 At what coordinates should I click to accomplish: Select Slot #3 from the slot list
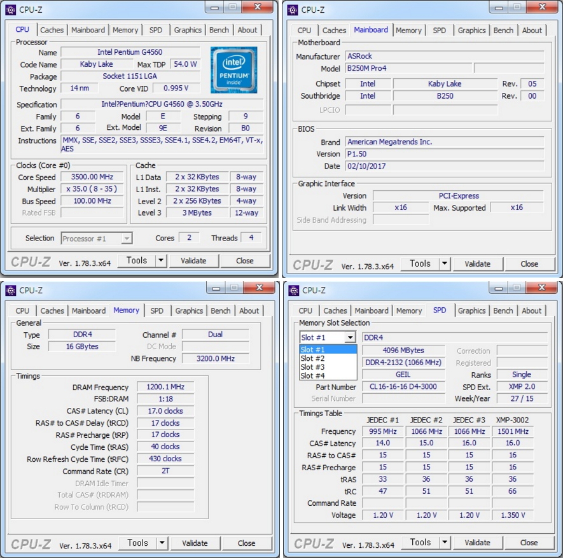coord(328,367)
